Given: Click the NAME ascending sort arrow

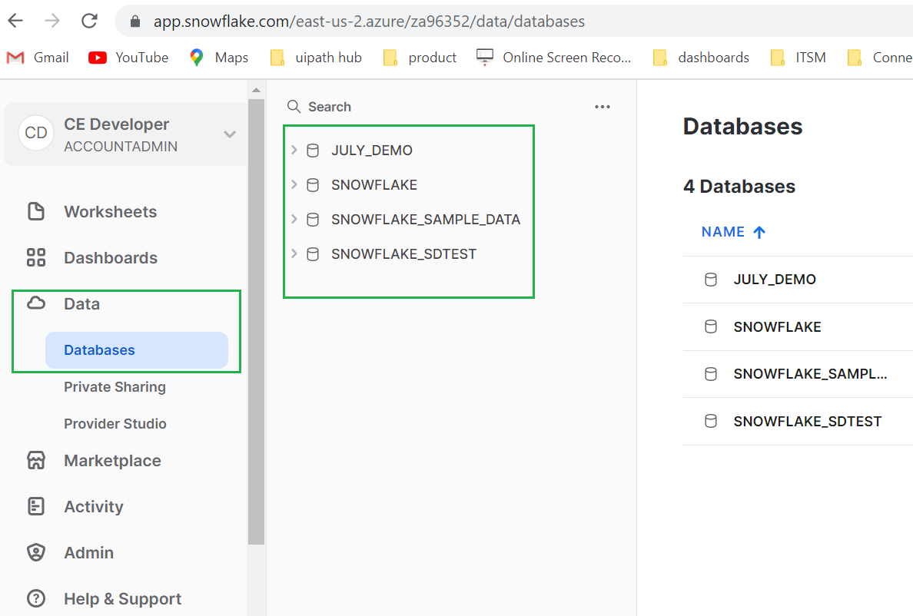Looking at the screenshot, I should pos(759,233).
